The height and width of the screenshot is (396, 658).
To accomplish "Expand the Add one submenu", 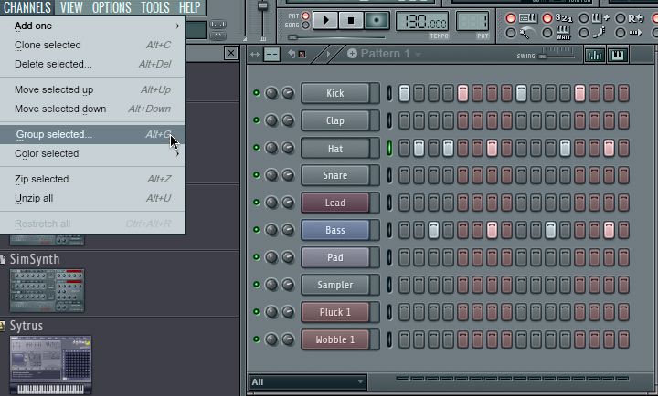I will click(x=92, y=26).
